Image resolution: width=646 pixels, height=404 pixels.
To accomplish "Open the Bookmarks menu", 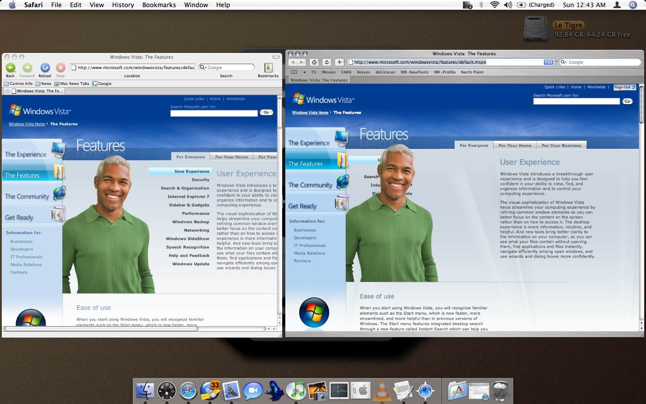I will 159,5.
